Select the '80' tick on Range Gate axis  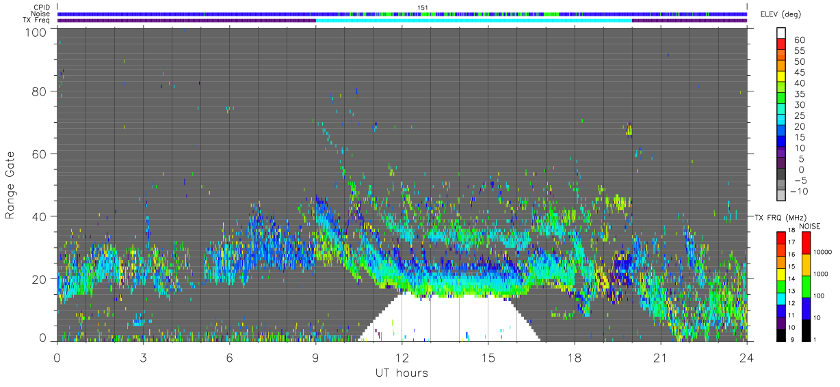pyautogui.click(x=39, y=91)
